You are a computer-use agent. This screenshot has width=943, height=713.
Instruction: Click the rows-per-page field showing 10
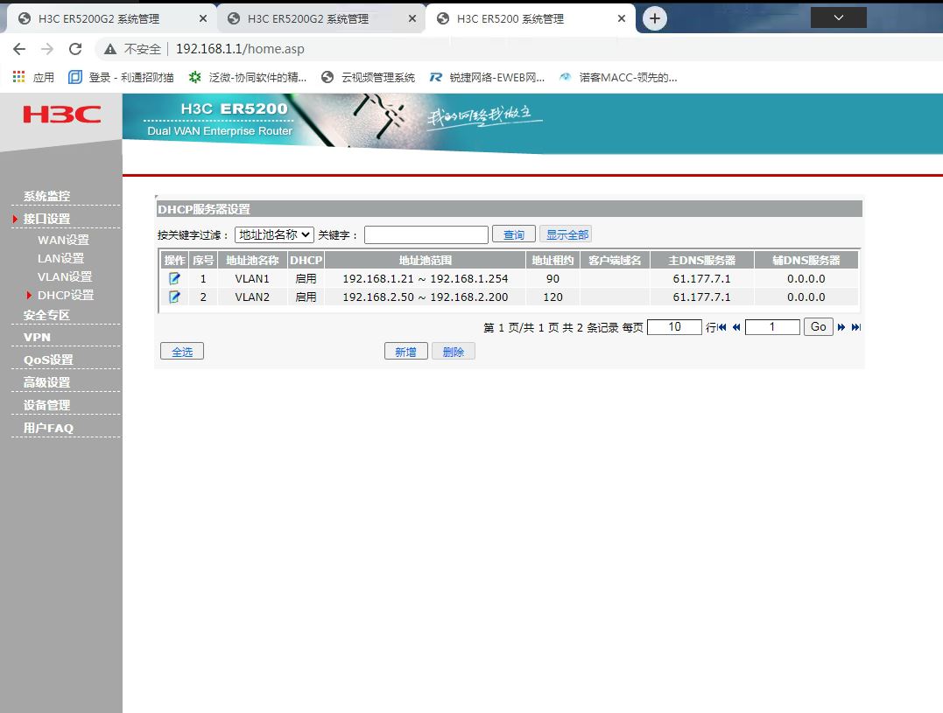pyautogui.click(x=674, y=327)
